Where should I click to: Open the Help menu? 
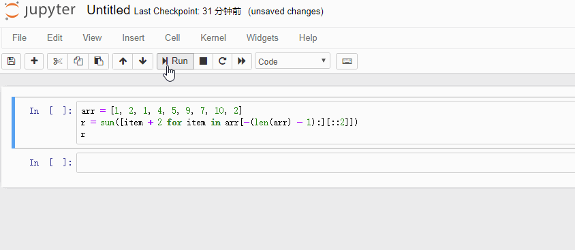point(308,37)
